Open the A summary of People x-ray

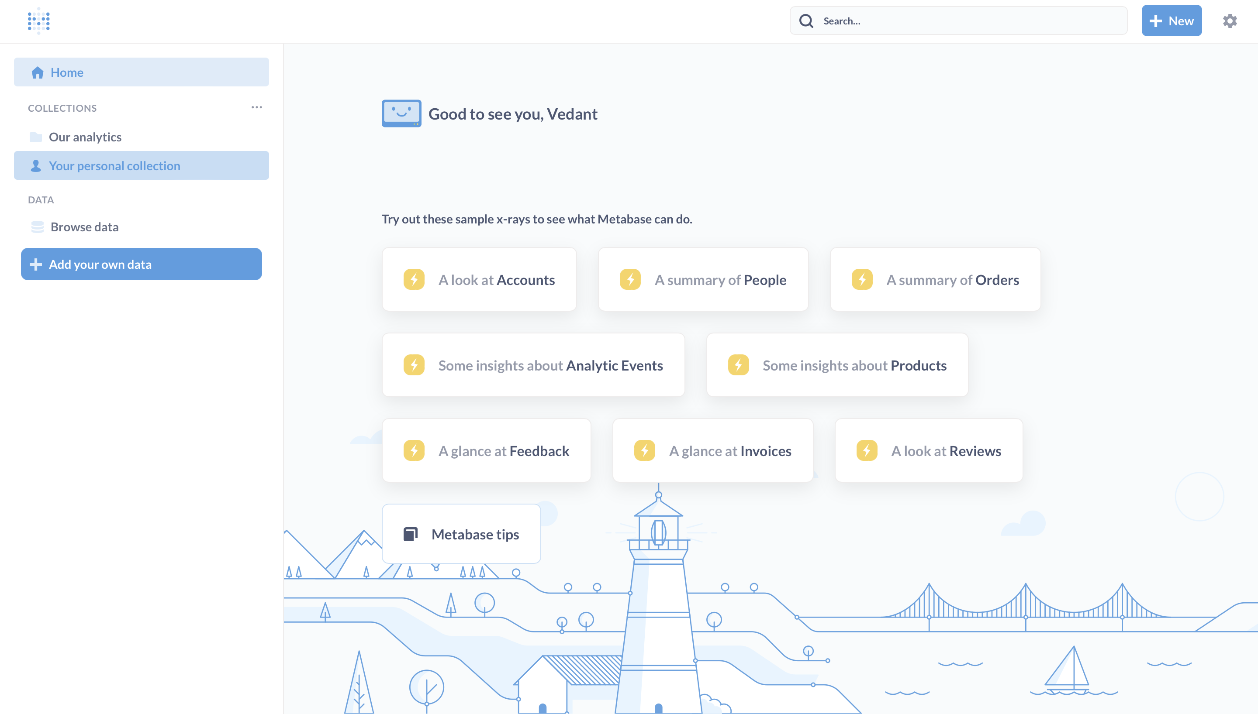coord(703,279)
